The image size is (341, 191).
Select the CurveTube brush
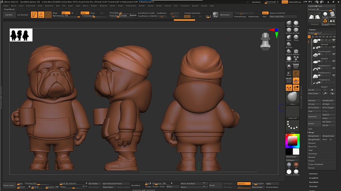tap(289, 59)
